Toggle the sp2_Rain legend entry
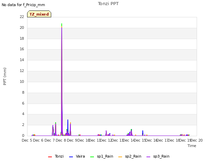Viewport: 217px width, 163px height. [130, 156]
